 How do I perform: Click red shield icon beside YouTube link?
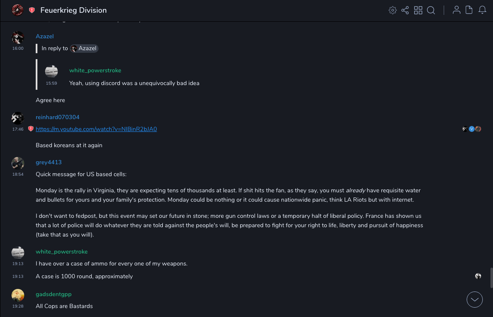31,129
